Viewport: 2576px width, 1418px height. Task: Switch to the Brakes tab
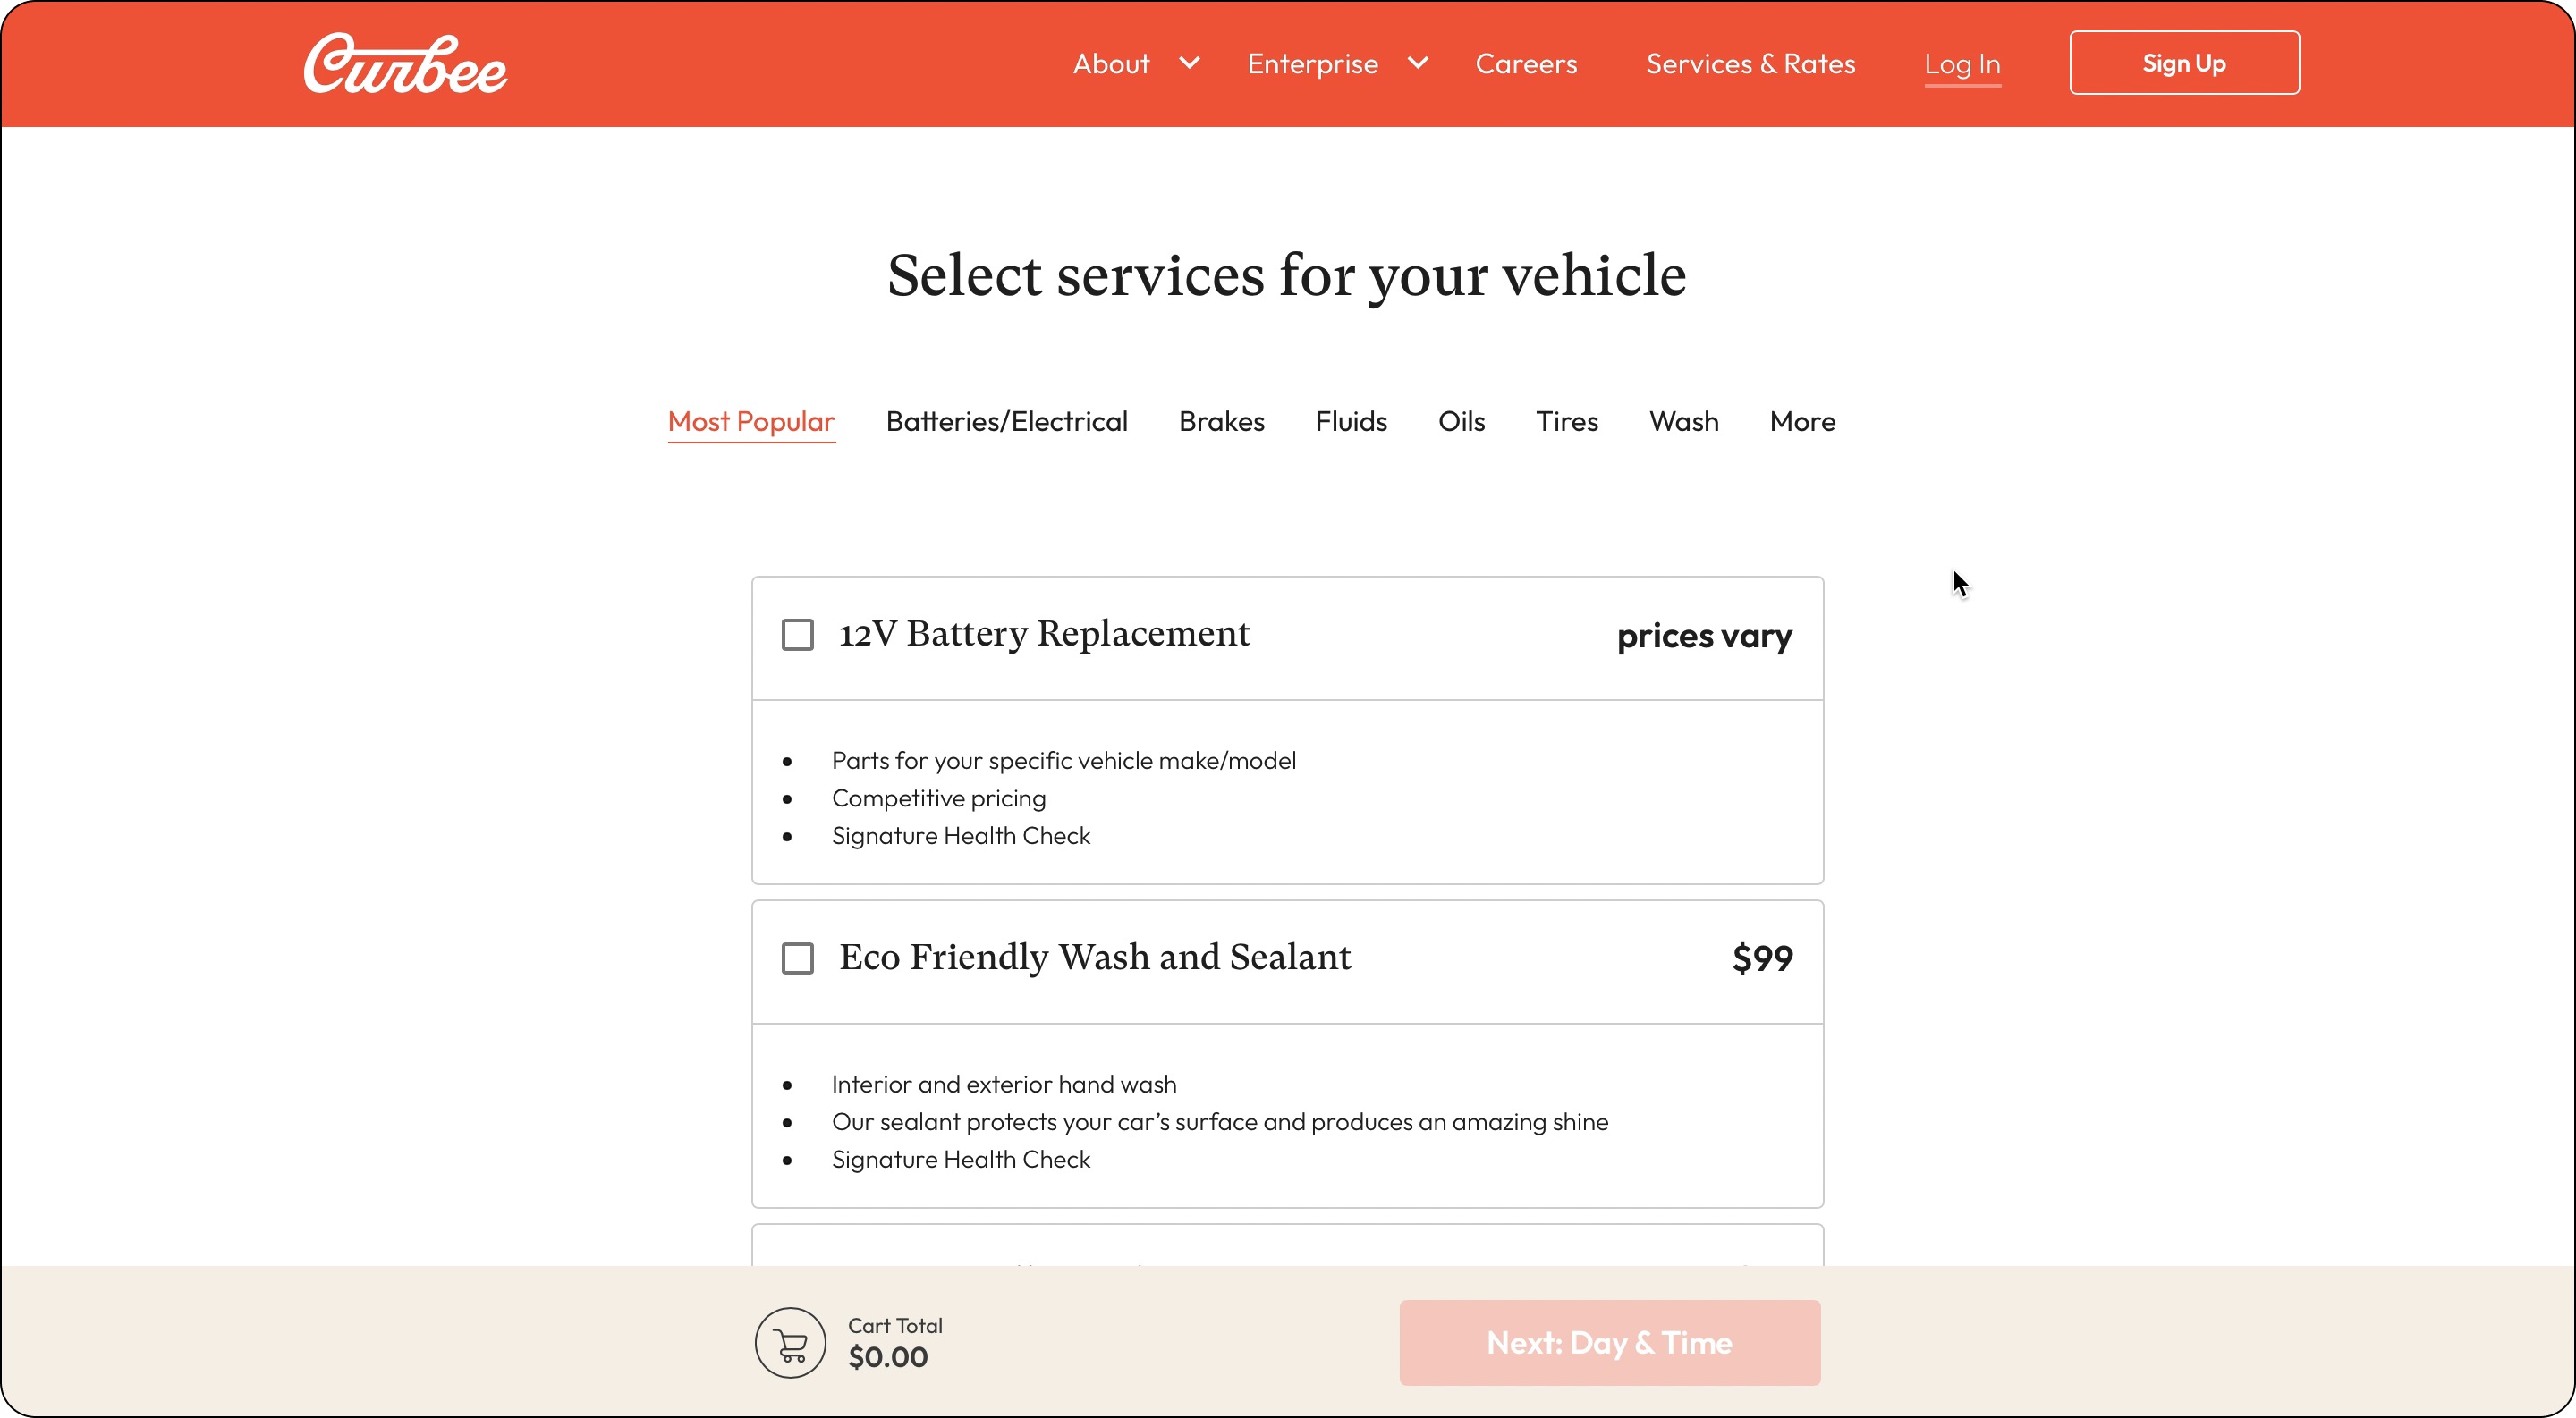pyautogui.click(x=1221, y=422)
